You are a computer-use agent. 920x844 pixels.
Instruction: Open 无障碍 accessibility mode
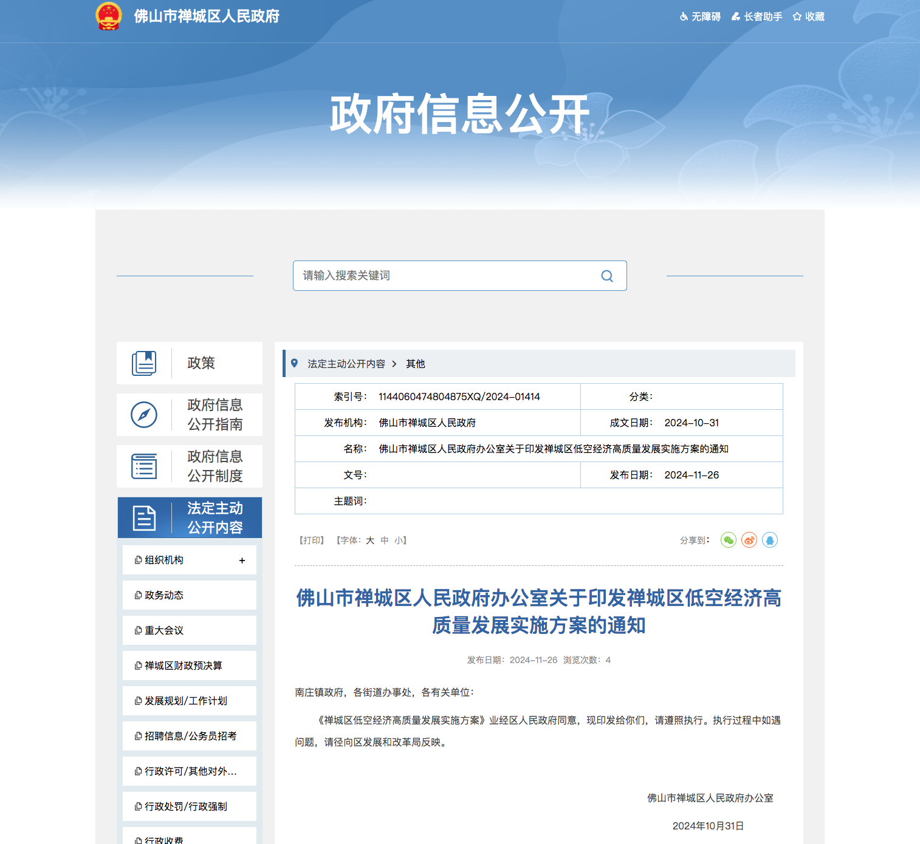[x=700, y=17]
